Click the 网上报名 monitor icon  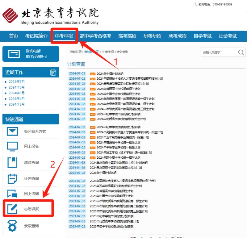[x=12, y=146]
